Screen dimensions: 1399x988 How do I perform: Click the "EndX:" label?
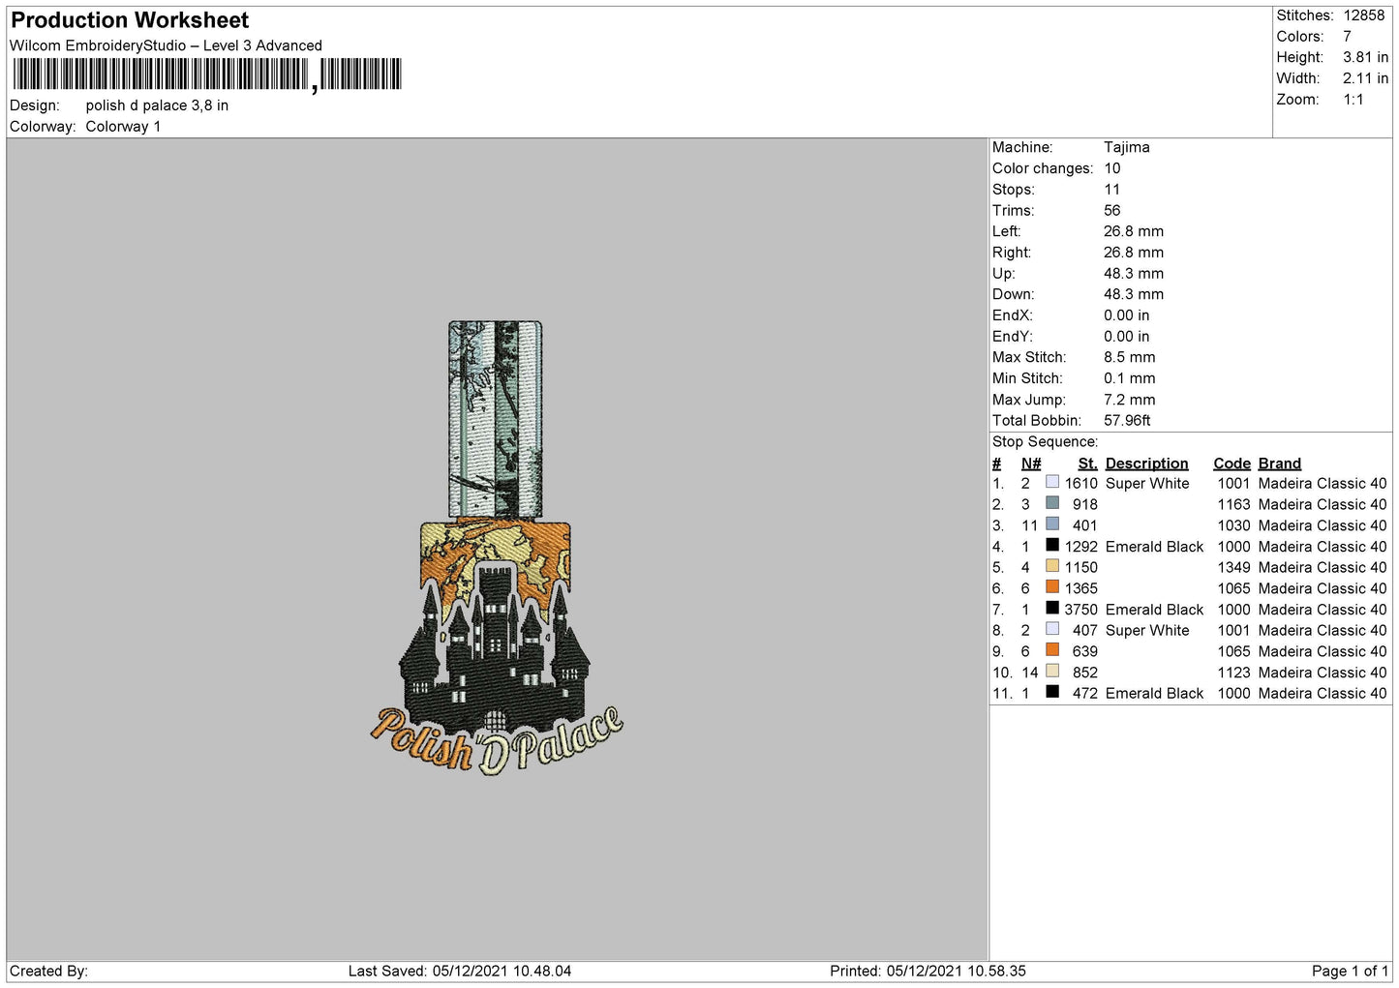point(1013,315)
